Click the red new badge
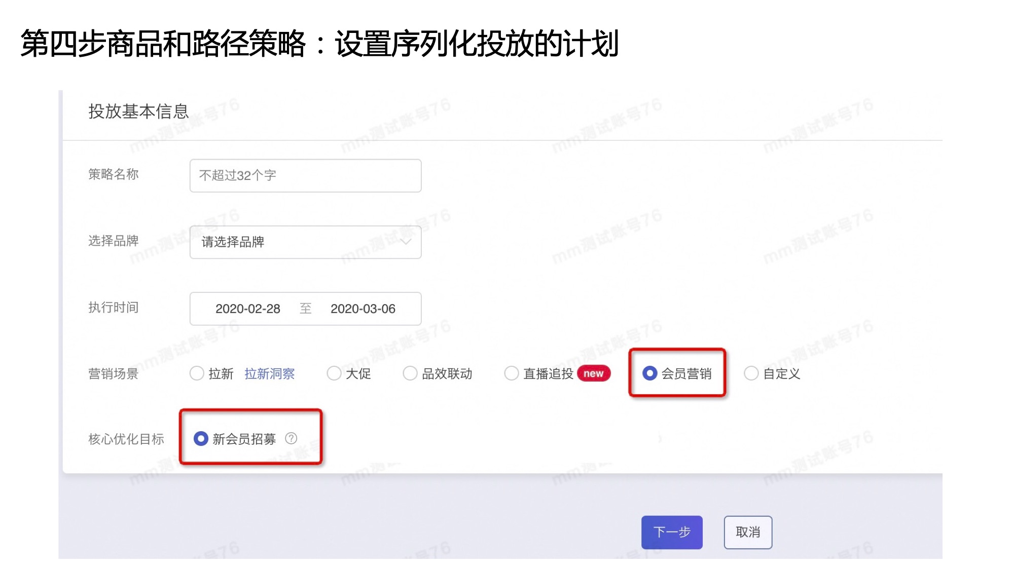The image size is (1014, 570). click(593, 373)
